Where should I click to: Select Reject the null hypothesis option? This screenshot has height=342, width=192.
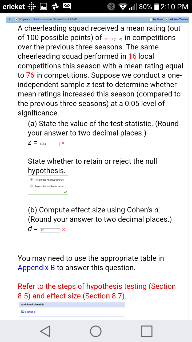(x=31, y=186)
